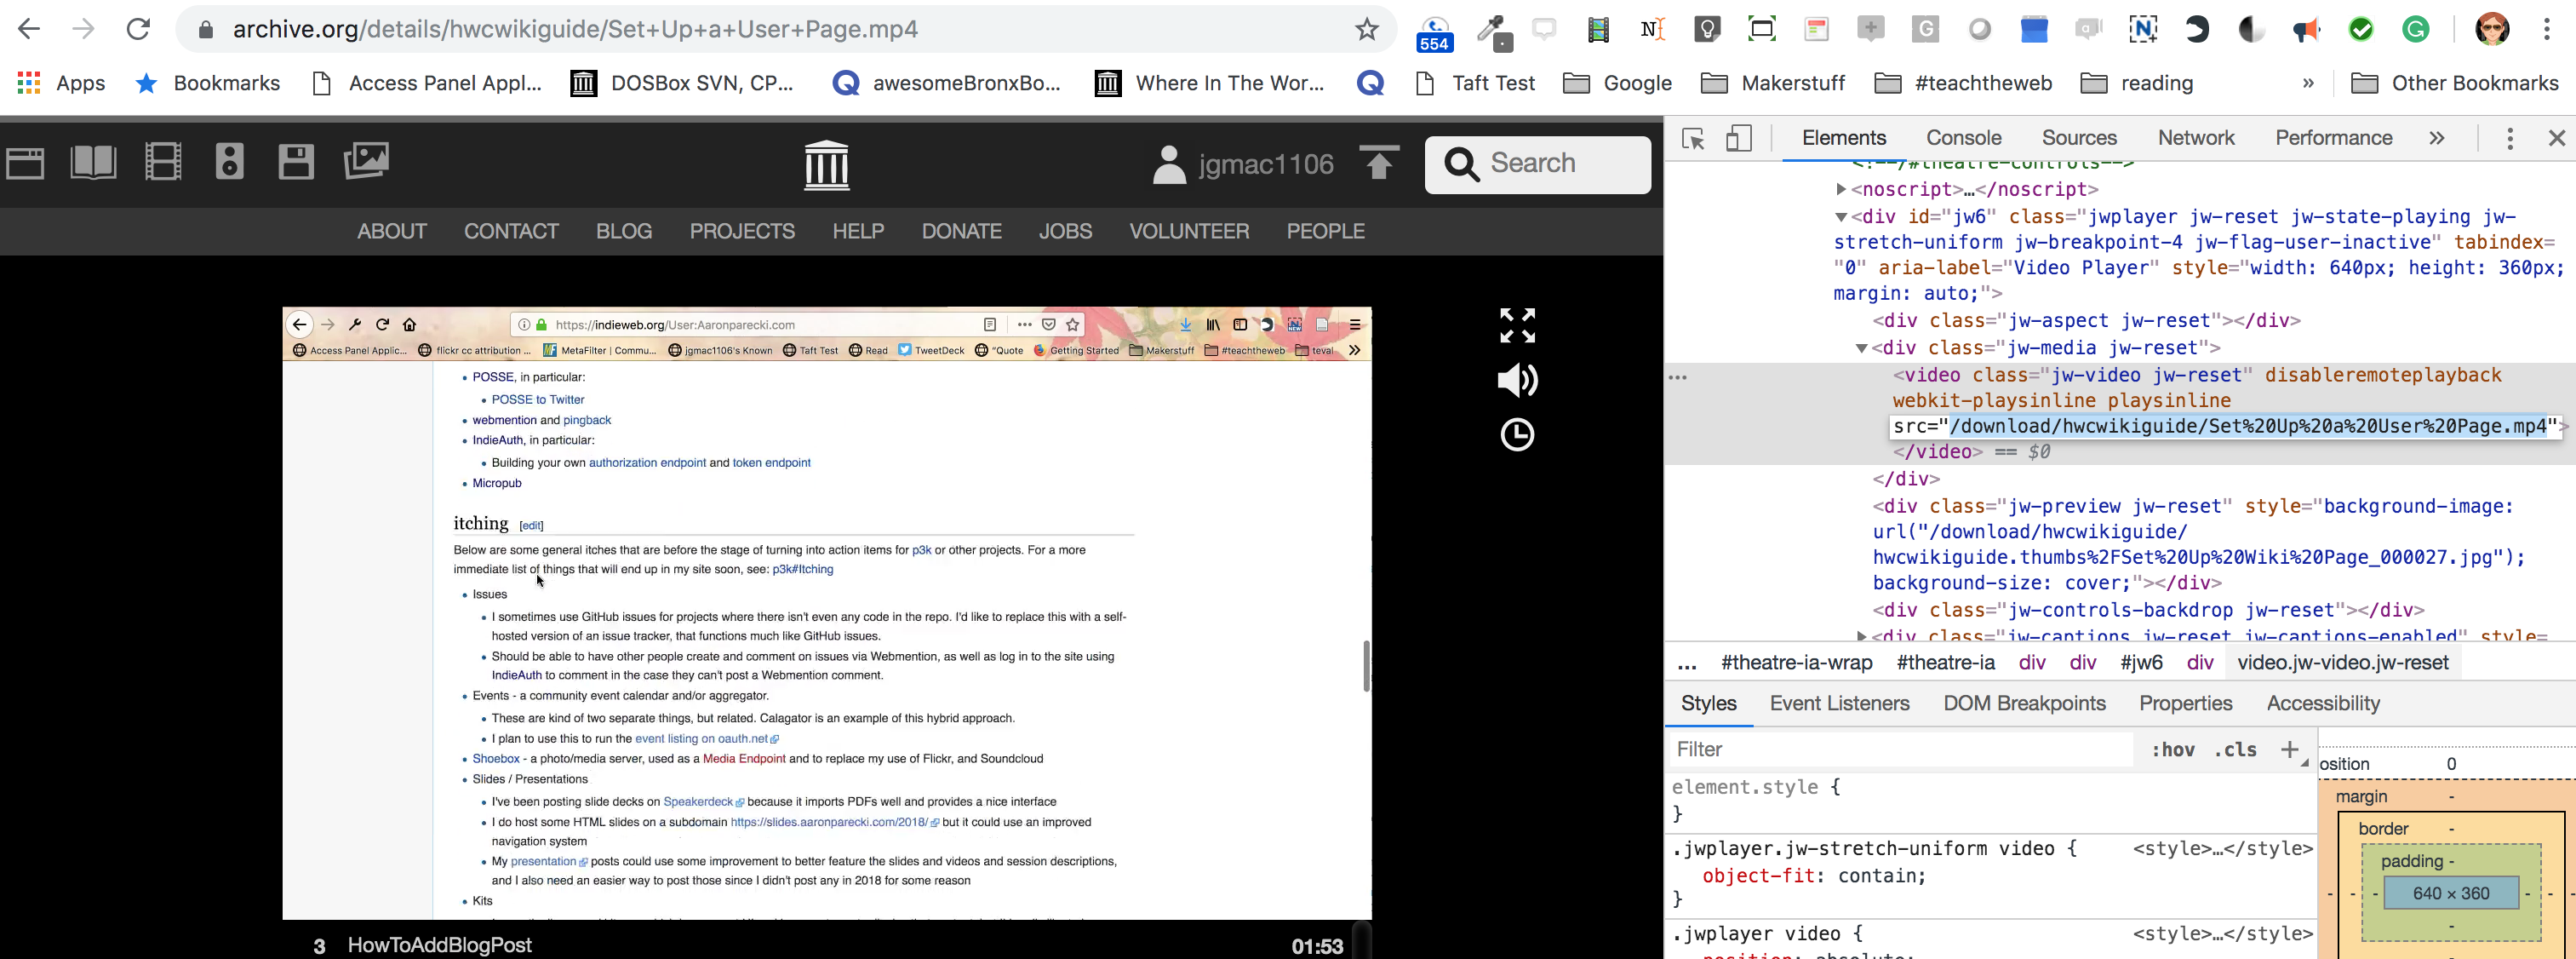Switch to the Sources tab
The image size is (2576, 959).
[x=2079, y=138]
